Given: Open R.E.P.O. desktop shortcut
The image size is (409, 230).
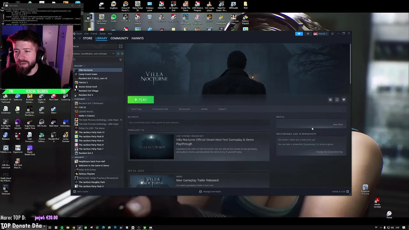Looking at the screenshot, I should [209, 18].
